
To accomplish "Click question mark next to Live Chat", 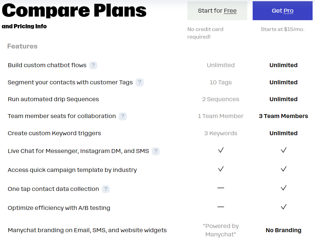I will (156, 151).
